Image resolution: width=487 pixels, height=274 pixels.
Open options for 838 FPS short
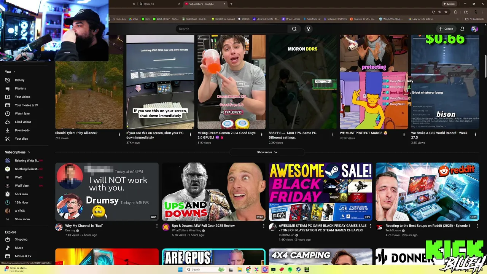333,134
